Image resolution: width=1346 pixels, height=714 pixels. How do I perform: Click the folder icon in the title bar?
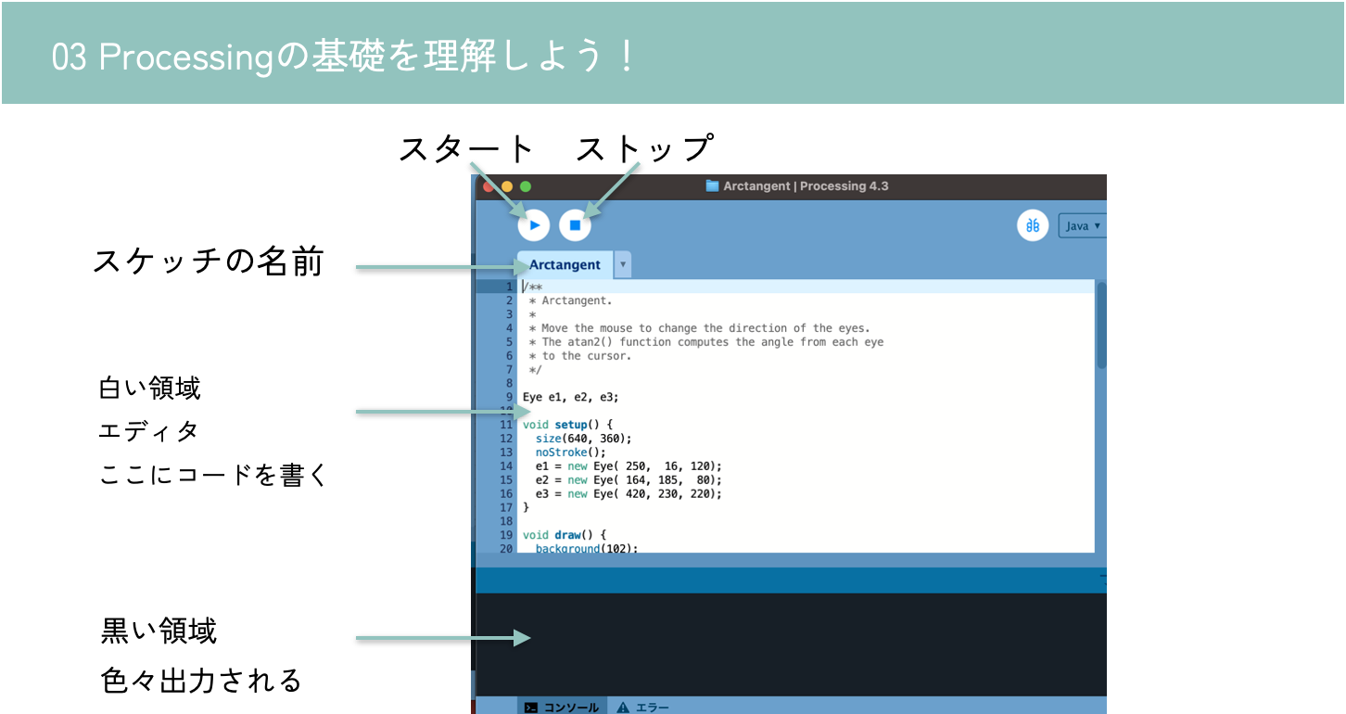click(711, 185)
